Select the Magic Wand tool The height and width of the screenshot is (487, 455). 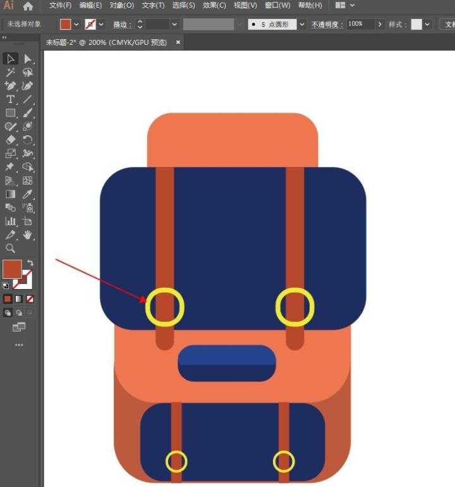coord(10,73)
